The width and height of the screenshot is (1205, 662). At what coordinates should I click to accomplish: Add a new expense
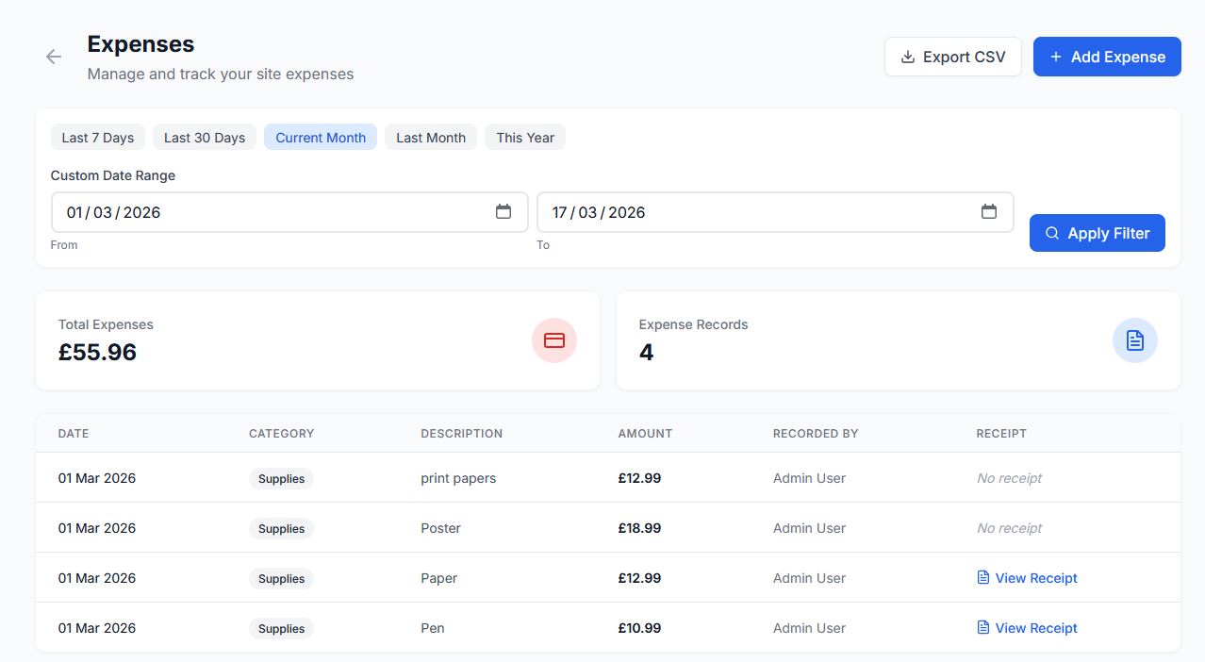pos(1107,57)
